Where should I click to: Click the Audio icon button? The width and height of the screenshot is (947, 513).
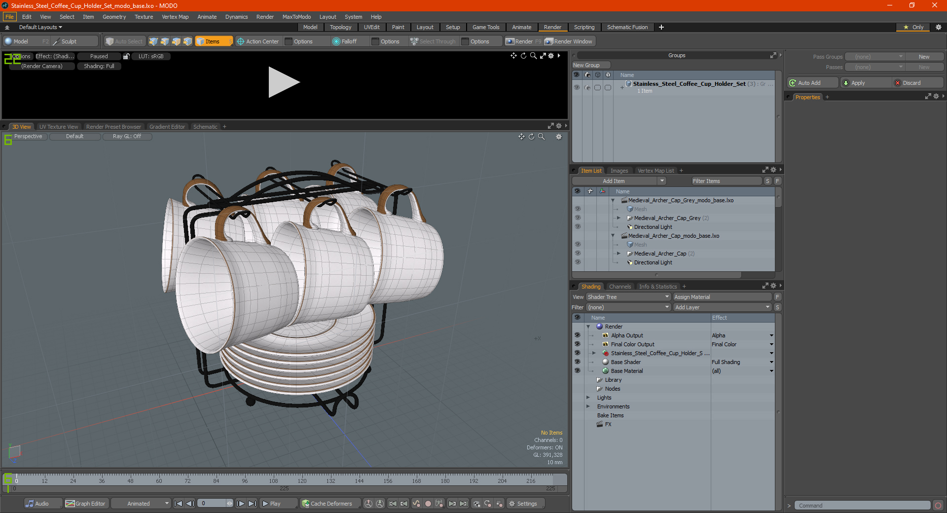click(x=30, y=504)
